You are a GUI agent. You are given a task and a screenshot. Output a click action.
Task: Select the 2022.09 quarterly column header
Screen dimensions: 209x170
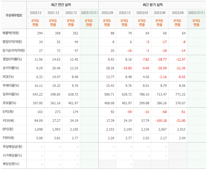pyautogui.click(x=107, y=13)
